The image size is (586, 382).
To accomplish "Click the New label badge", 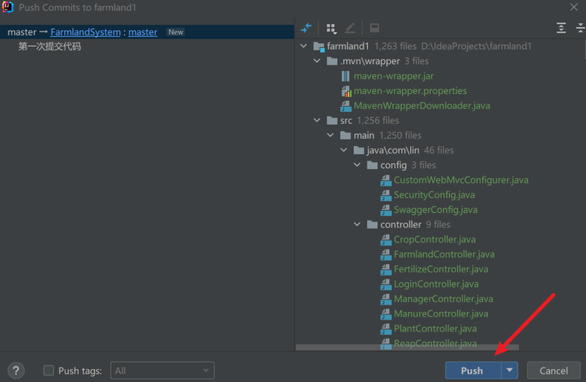I will pyautogui.click(x=176, y=32).
